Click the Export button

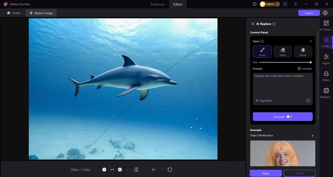(x=309, y=13)
